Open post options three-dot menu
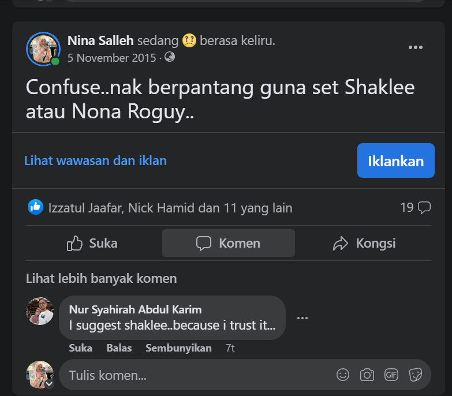 pos(416,47)
